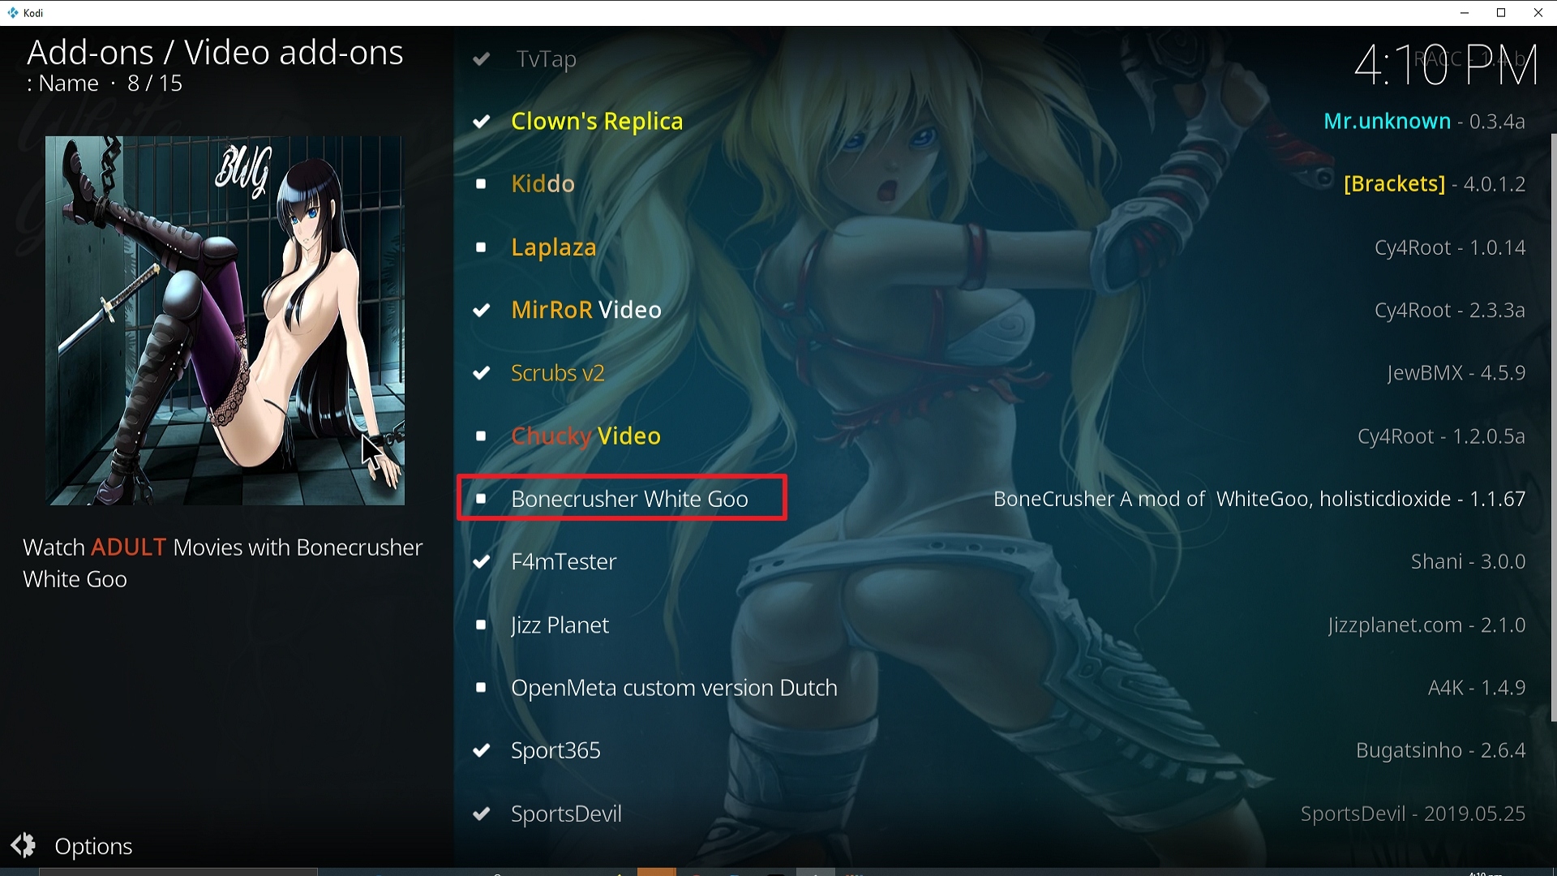Open the Options gear icon
Screen dimensions: 1557x876
24,845
